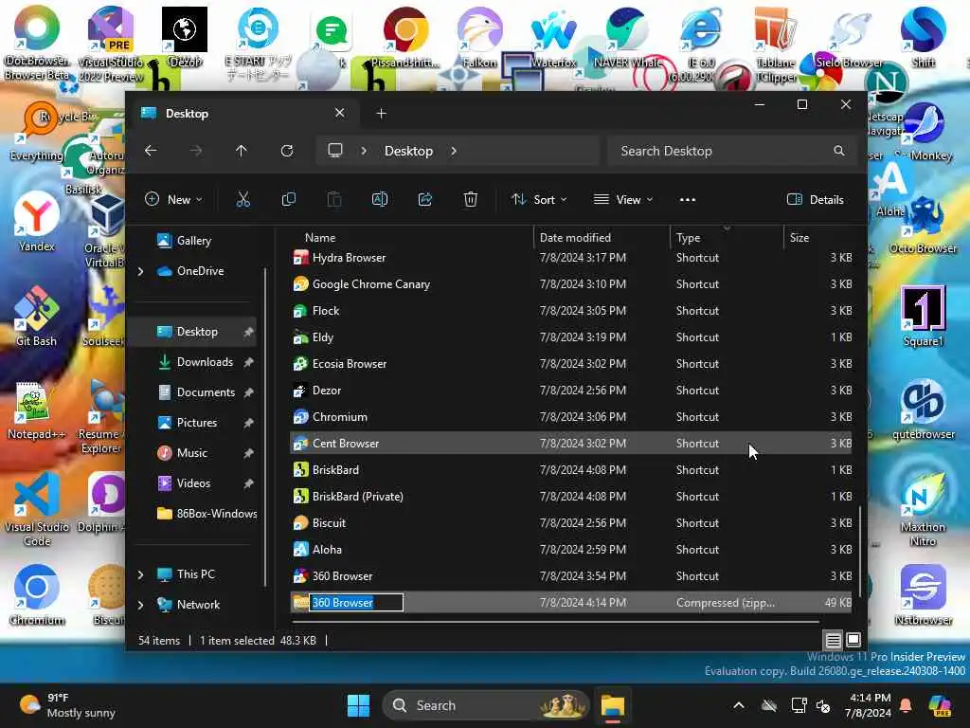Screen dimensions: 970x728
Task: Click the search magnifier icon in Explorer
Action: pos(839,151)
